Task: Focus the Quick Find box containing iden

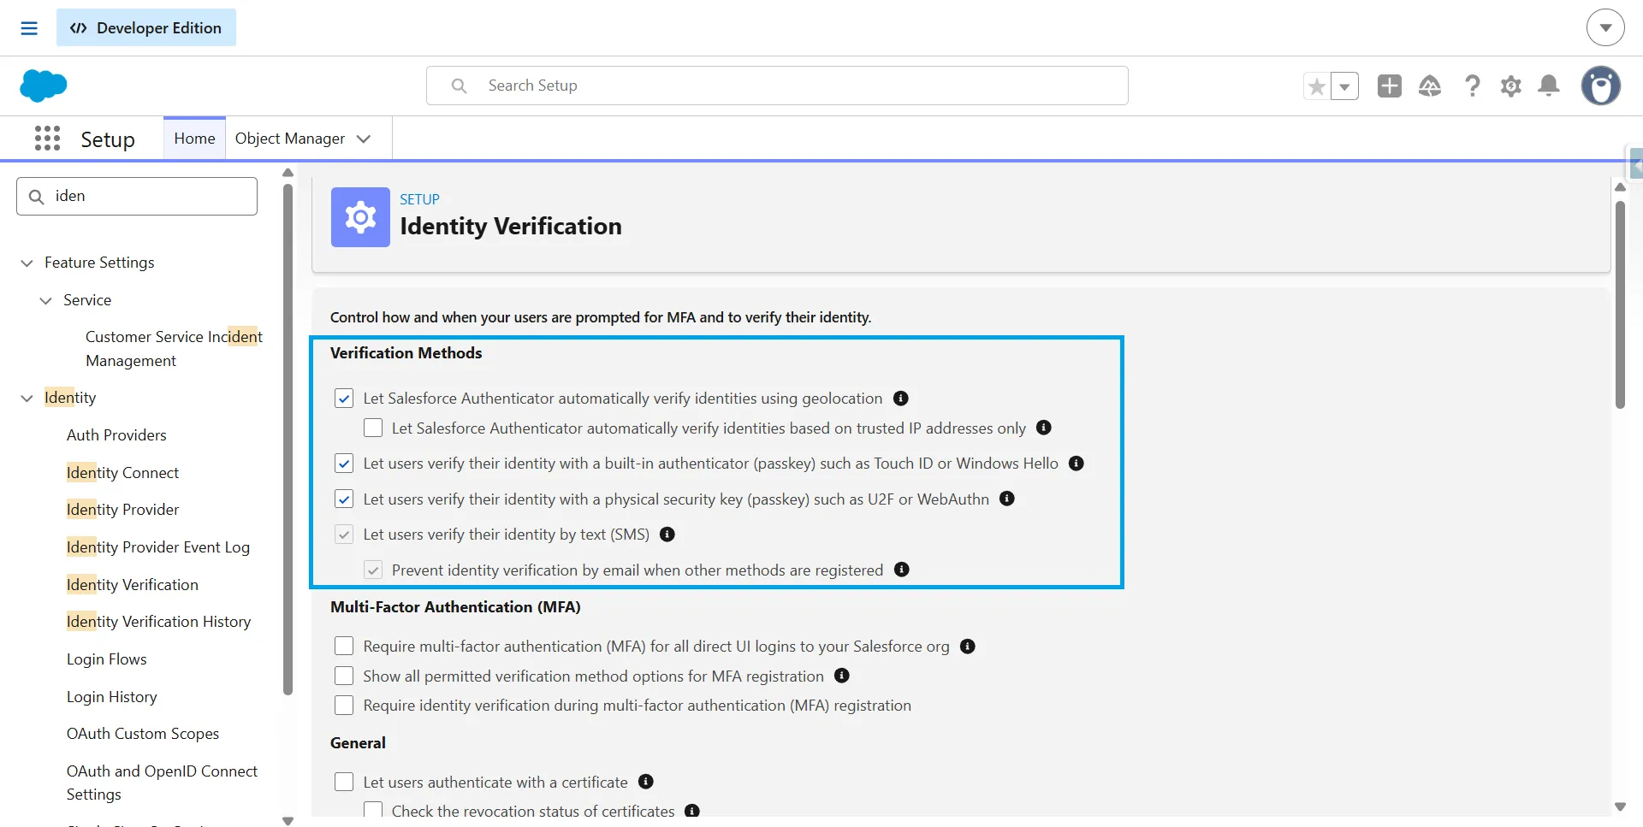Action: [x=137, y=197]
